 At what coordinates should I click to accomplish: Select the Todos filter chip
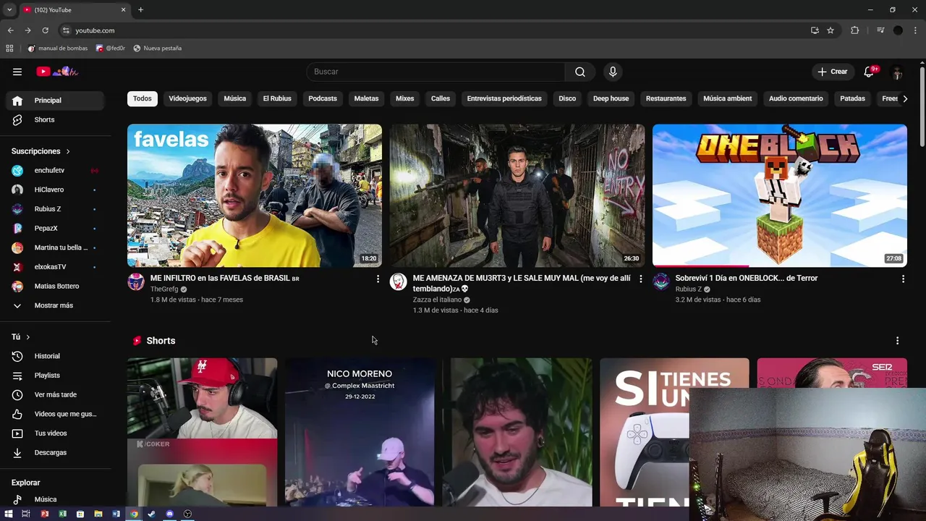coord(143,98)
